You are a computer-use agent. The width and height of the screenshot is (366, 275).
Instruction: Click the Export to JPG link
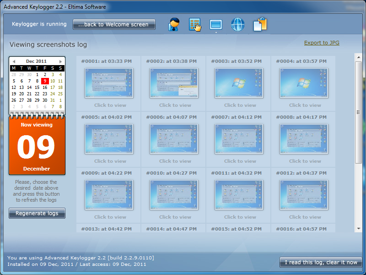322,43
